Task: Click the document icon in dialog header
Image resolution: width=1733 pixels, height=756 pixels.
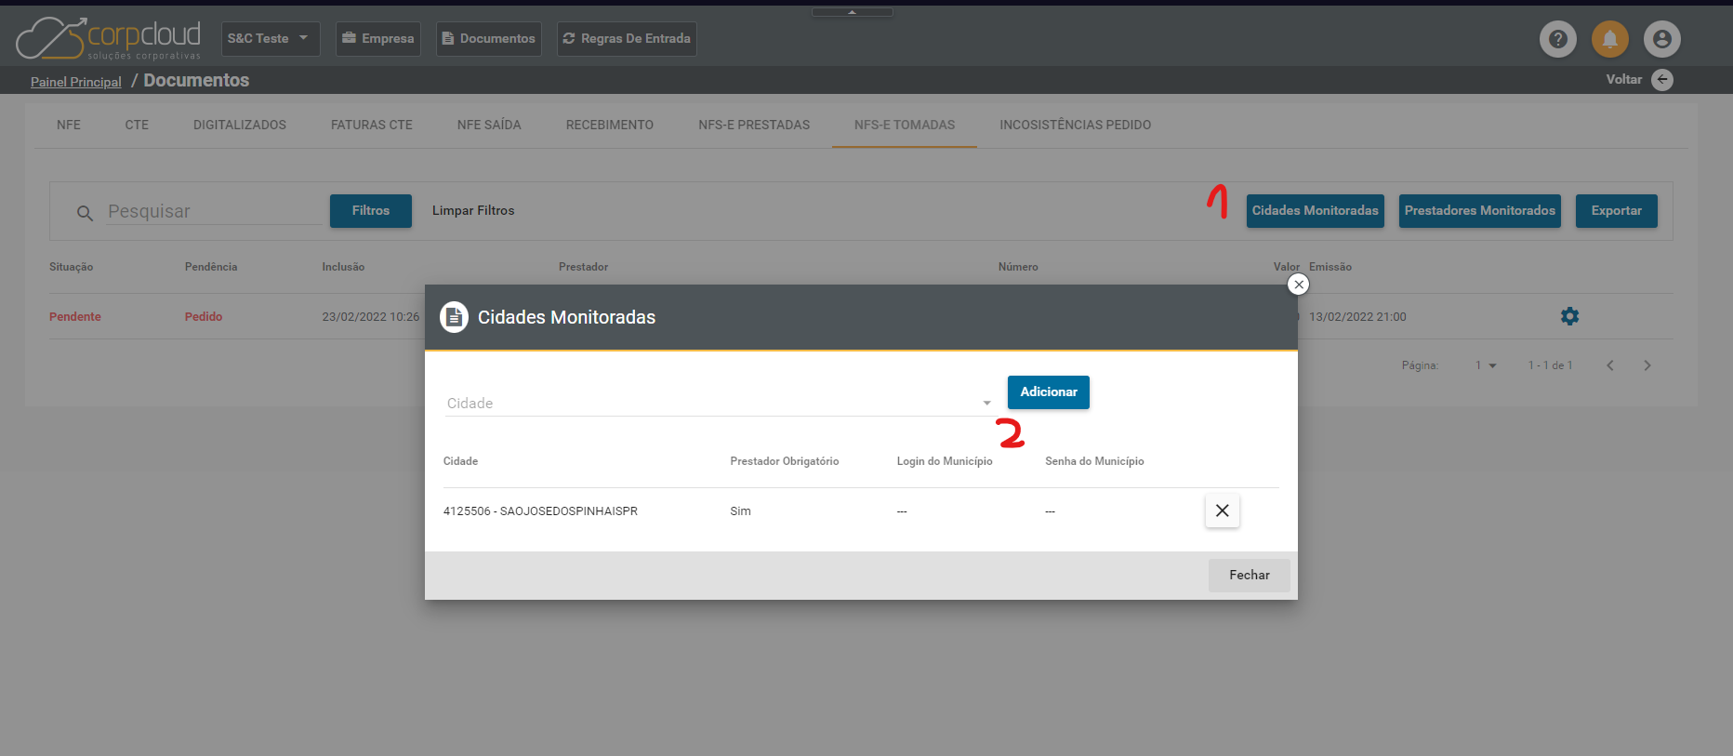Action: [x=454, y=317]
